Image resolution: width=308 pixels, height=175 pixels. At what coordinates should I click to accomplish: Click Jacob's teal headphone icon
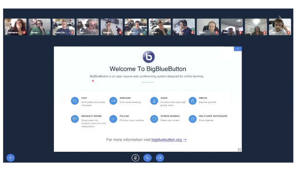tap(168, 32)
